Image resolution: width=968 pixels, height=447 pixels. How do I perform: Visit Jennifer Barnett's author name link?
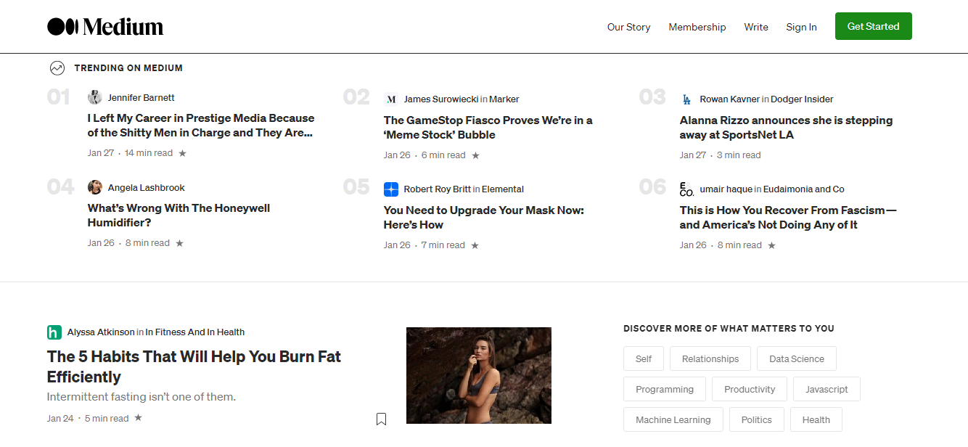(141, 97)
